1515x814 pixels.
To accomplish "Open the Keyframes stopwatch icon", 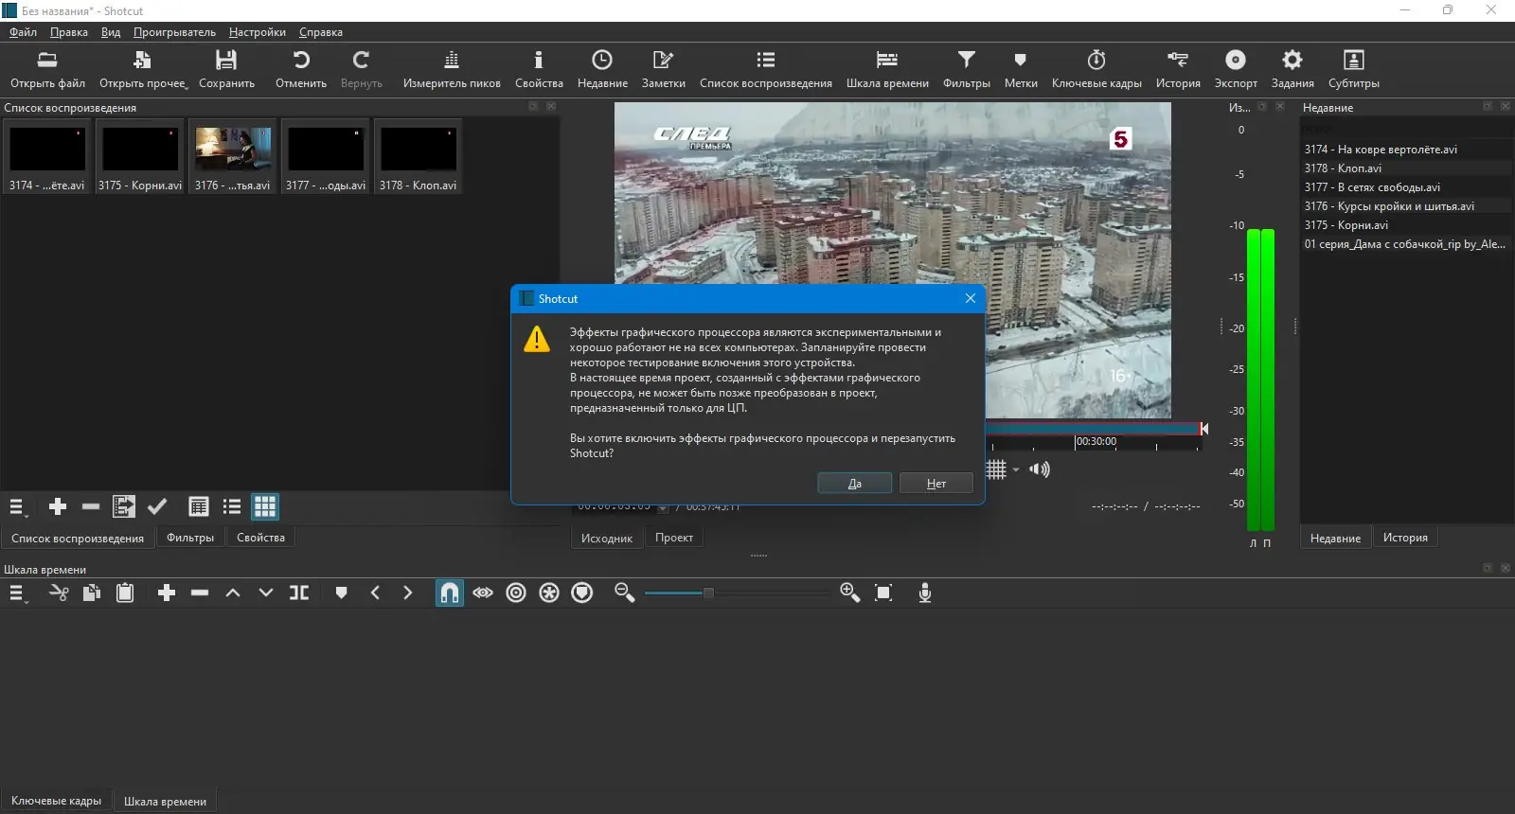I will coord(1096,61).
